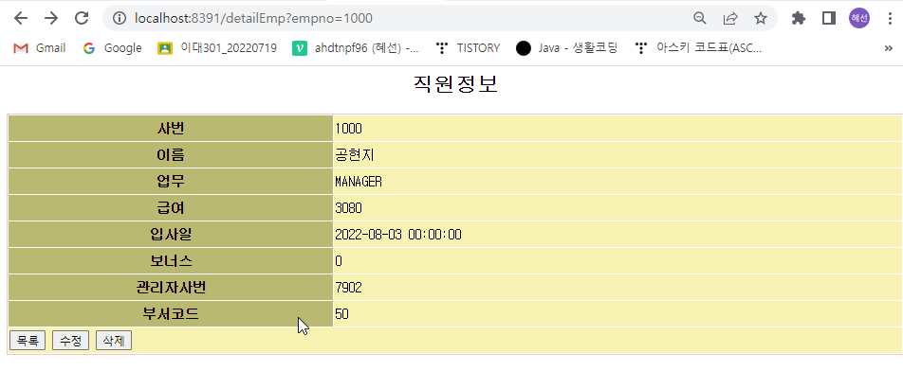
Task: Select the 업무 header cell
Action: coord(171,182)
